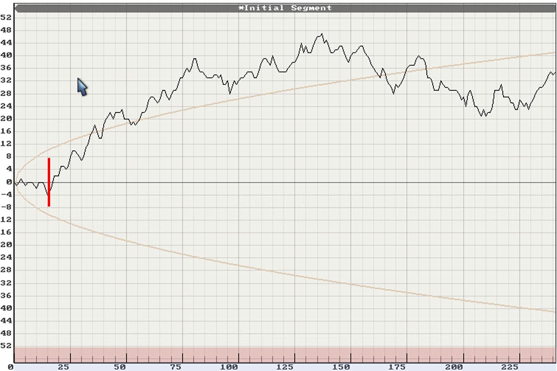The image size is (557, 371).
Task: Click the 25 label on the x-axis
Action: point(63,367)
